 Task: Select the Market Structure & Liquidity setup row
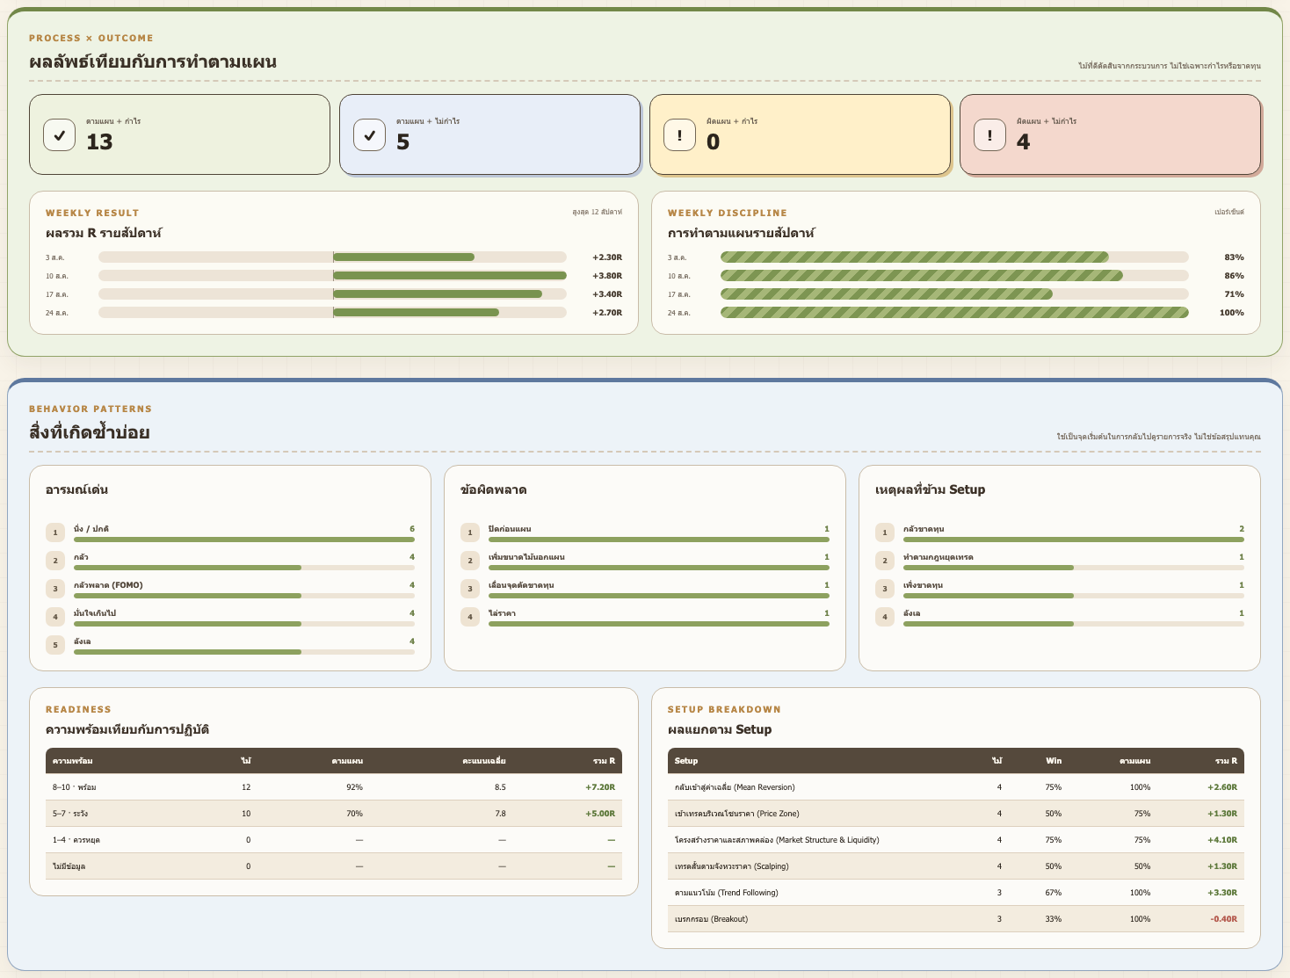[x=956, y=840]
